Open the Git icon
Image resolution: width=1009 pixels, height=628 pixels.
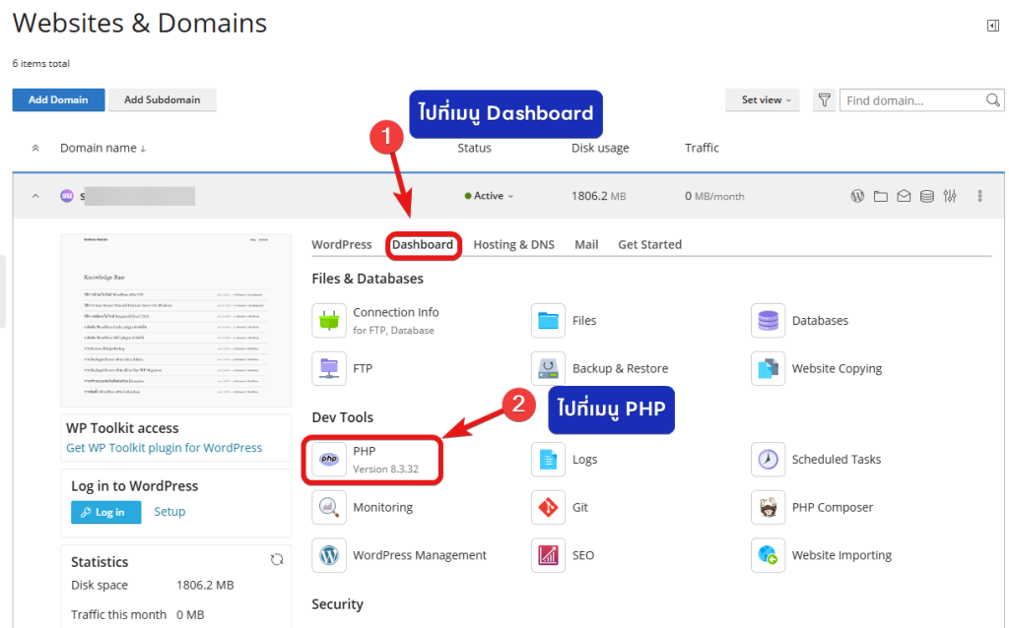[548, 507]
